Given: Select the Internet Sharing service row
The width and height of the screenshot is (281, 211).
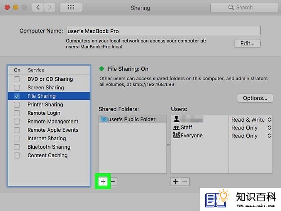Looking at the screenshot, I should click(49, 138).
